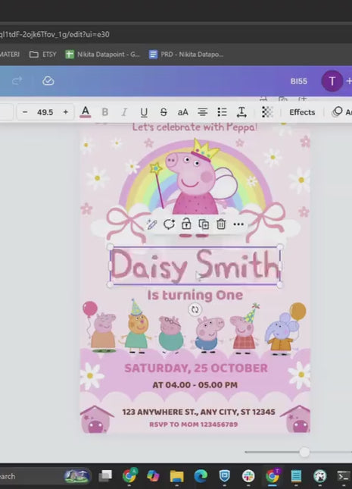Click the 49.5 font size field
Screen dimensions: 352x489
coord(45,112)
